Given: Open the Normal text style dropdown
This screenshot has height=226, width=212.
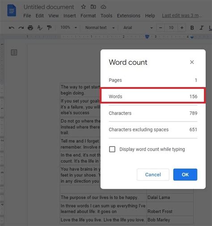Looking at the screenshot, I should tap(100, 28).
